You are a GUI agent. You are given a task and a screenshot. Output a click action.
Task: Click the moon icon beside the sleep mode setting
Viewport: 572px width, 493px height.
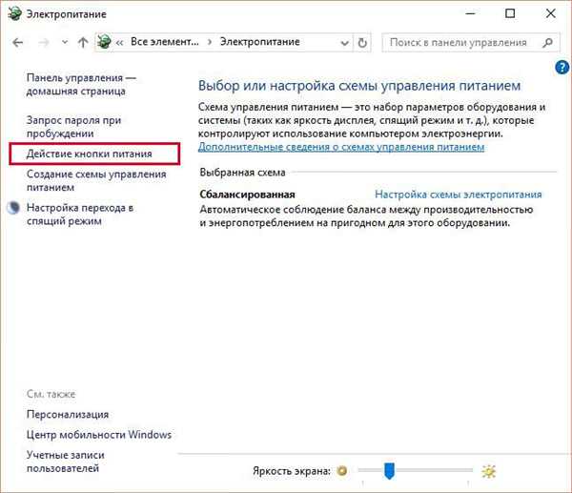click(13, 208)
